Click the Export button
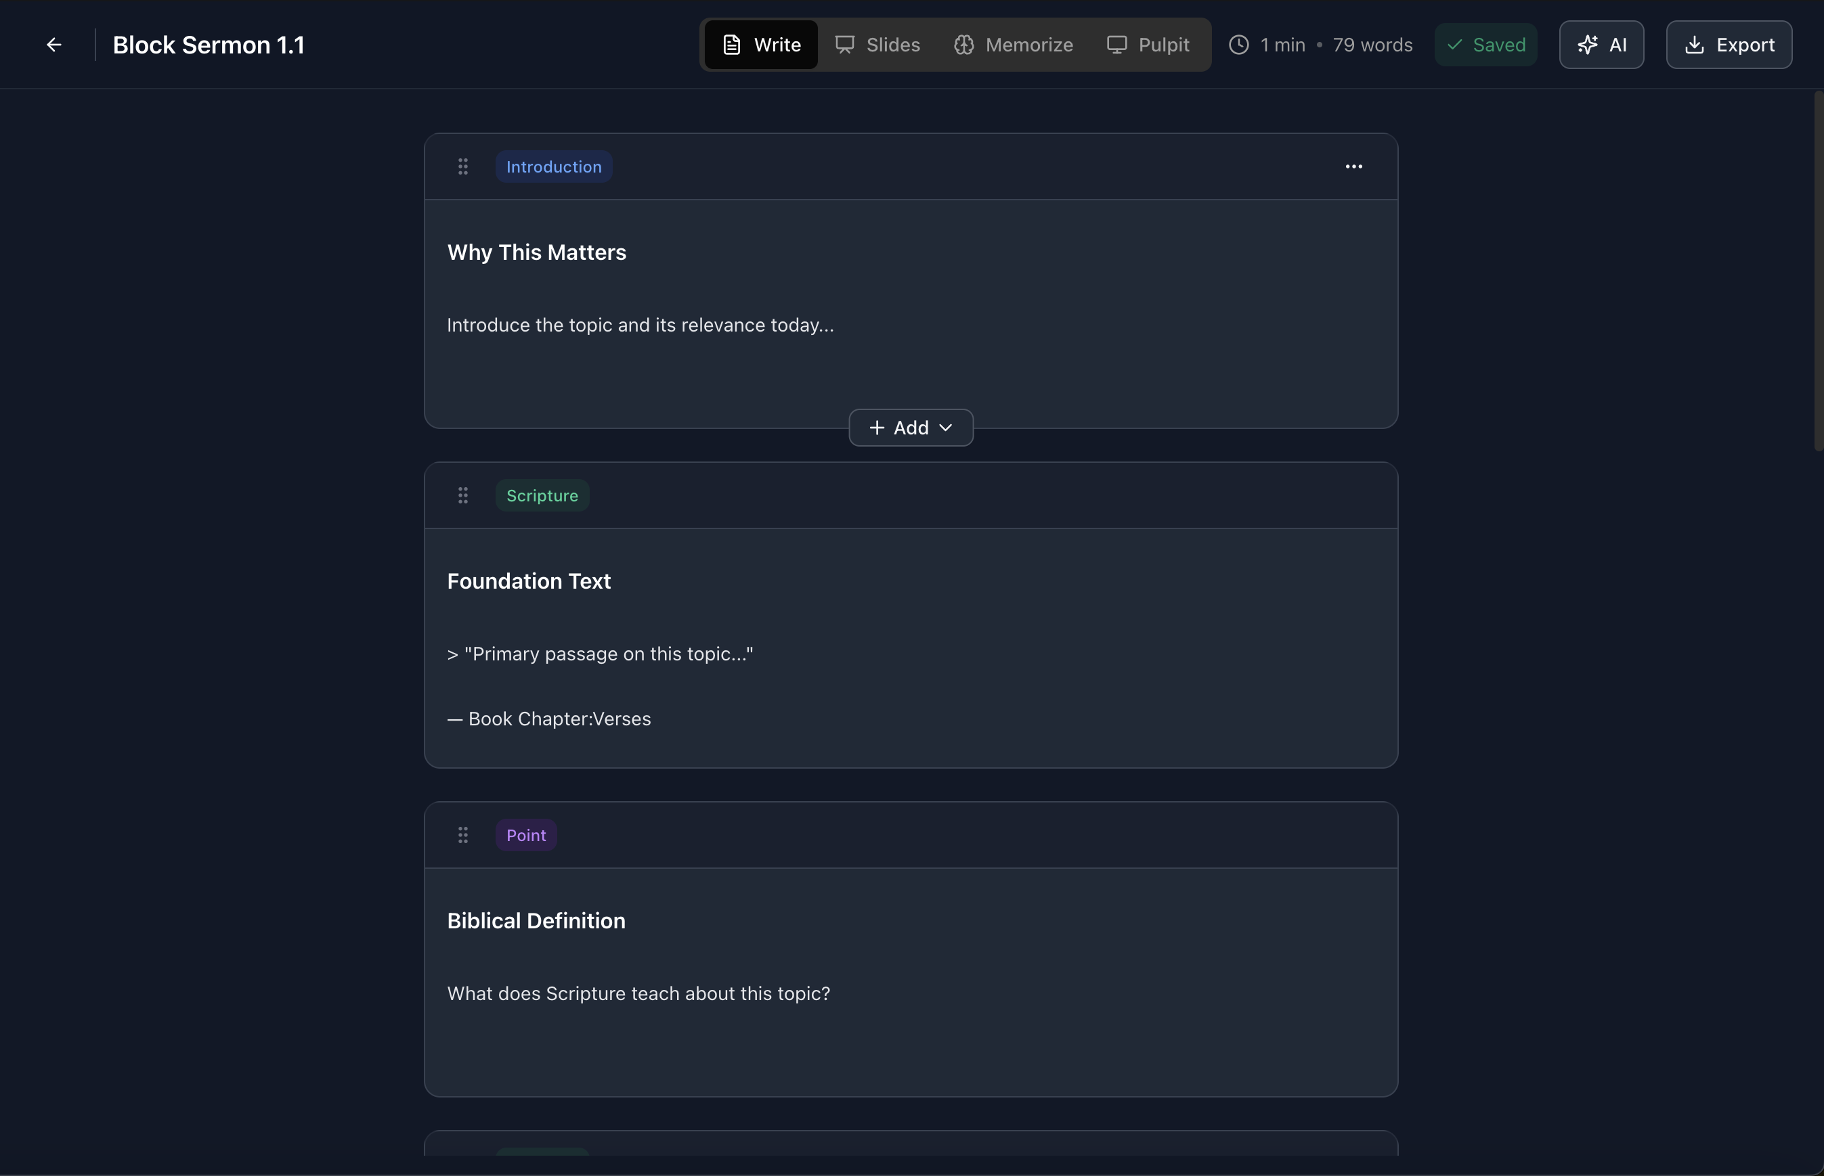 (x=1729, y=44)
